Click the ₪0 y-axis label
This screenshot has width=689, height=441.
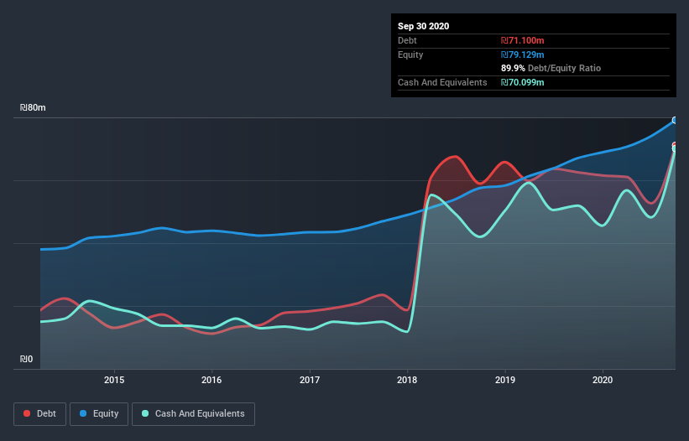[x=26, y=359]
